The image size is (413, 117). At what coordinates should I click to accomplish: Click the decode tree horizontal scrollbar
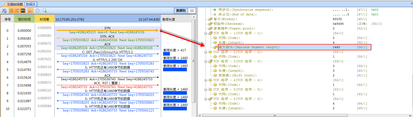275,115
